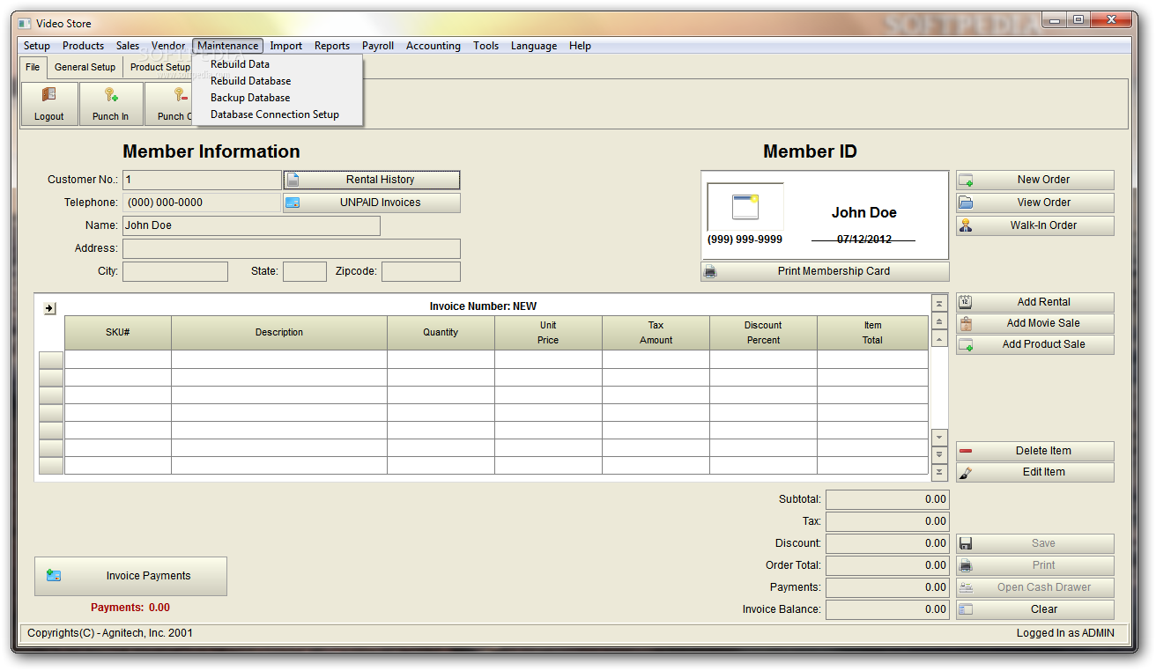Viewport: 1156px width, 671px height.
Task: Click the State input field
Action: (x=305, y=271)
